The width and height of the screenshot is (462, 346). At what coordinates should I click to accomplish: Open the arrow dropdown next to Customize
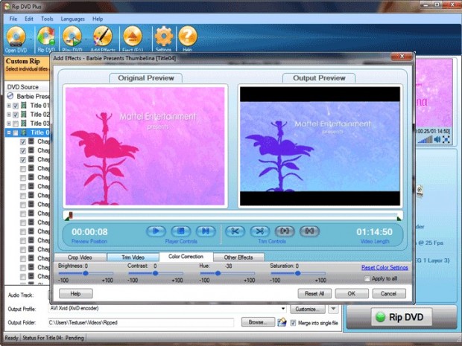333,309
